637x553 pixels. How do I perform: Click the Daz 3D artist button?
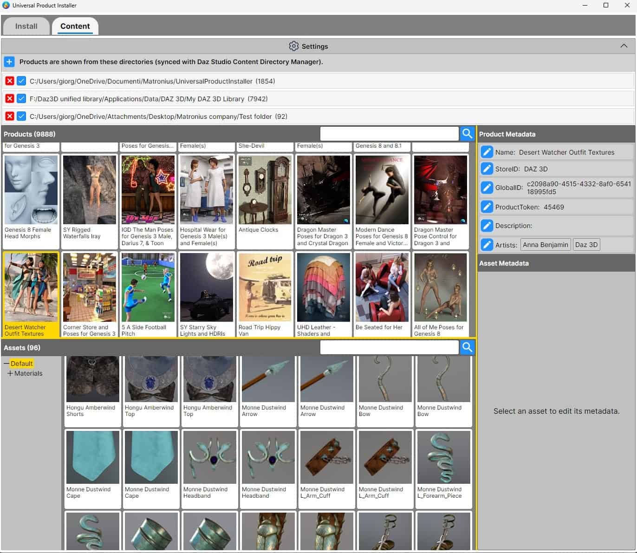click(x=586, y=244)
